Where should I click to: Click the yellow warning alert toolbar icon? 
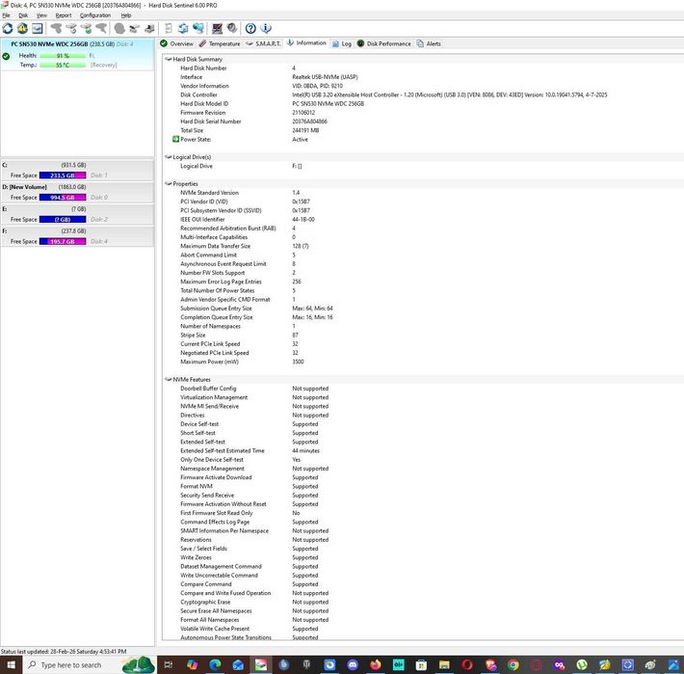[22, 29]
